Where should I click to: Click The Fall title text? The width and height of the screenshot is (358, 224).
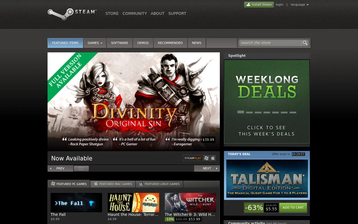click(58, 214)
